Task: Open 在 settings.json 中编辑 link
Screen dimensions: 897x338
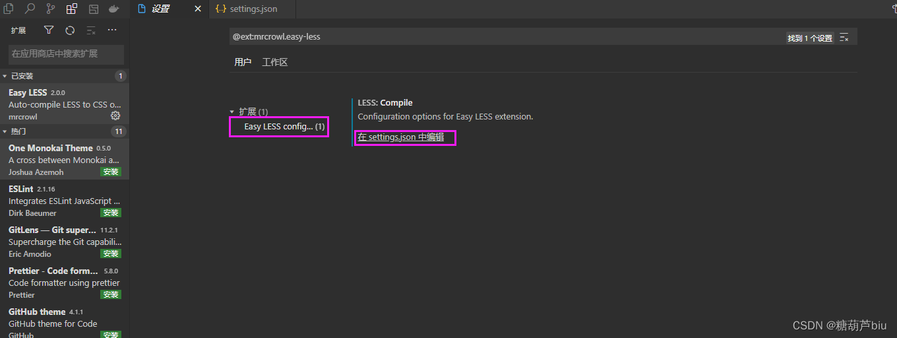Action: click(401, 137)
